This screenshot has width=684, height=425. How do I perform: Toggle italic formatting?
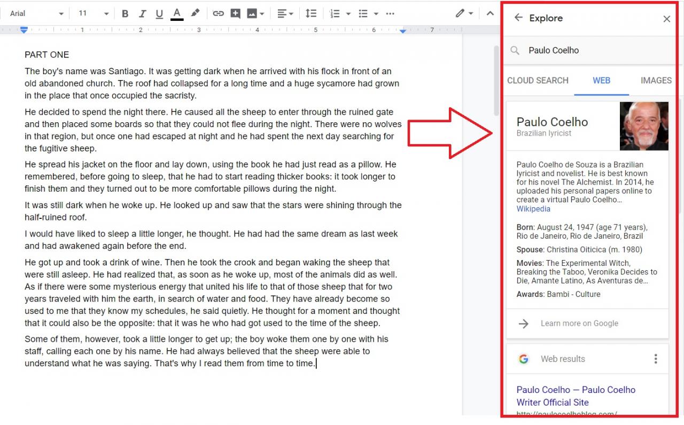pyautogui.click(x=142, y=13)
